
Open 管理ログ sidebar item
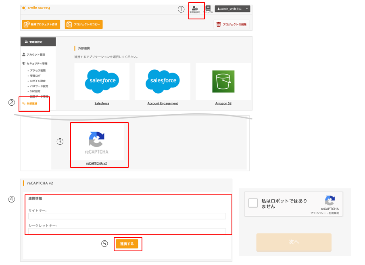click(x=35, y=75)
